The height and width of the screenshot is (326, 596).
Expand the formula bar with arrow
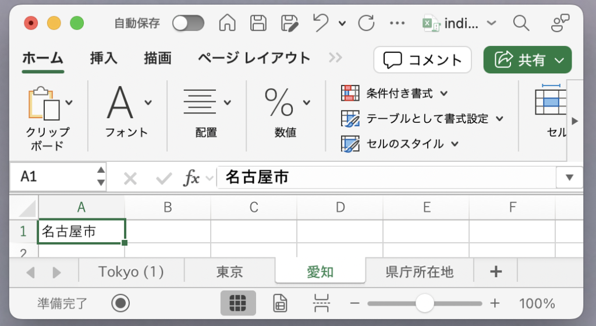tap(569, 178)
